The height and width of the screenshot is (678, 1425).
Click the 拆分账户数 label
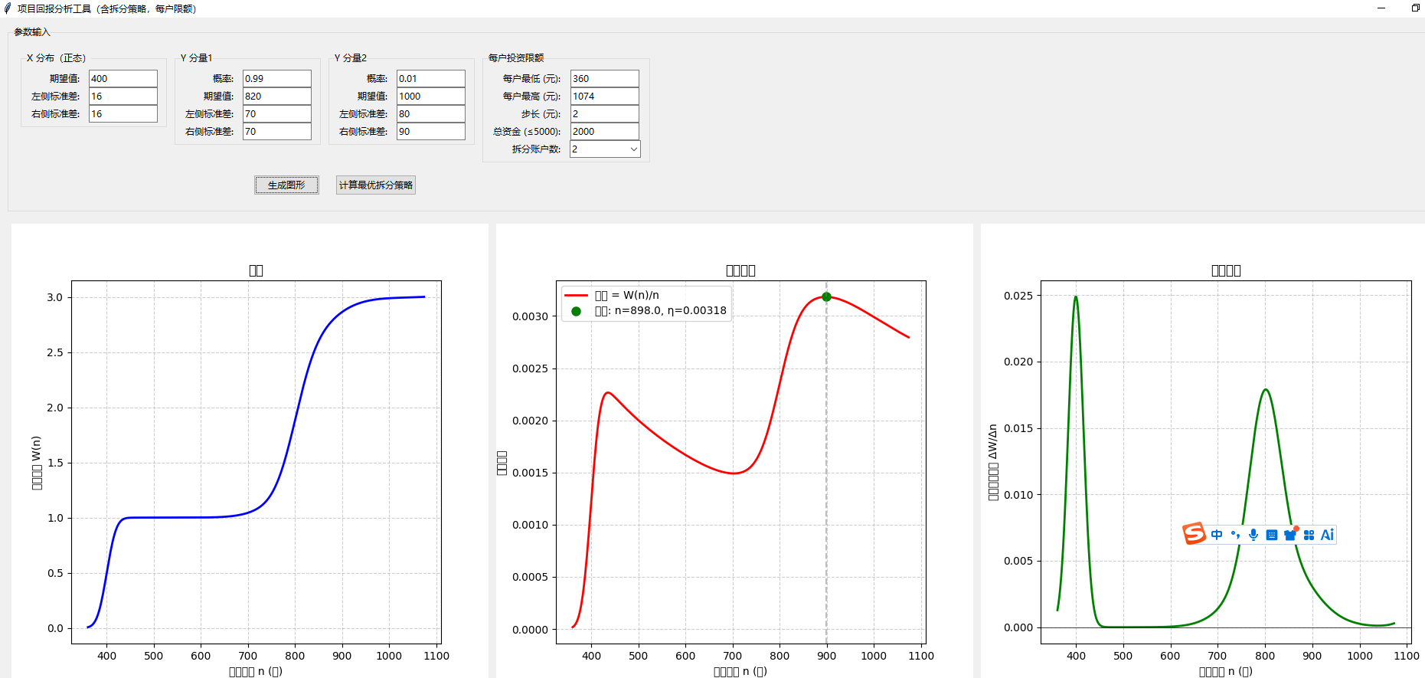pos(537,149)
